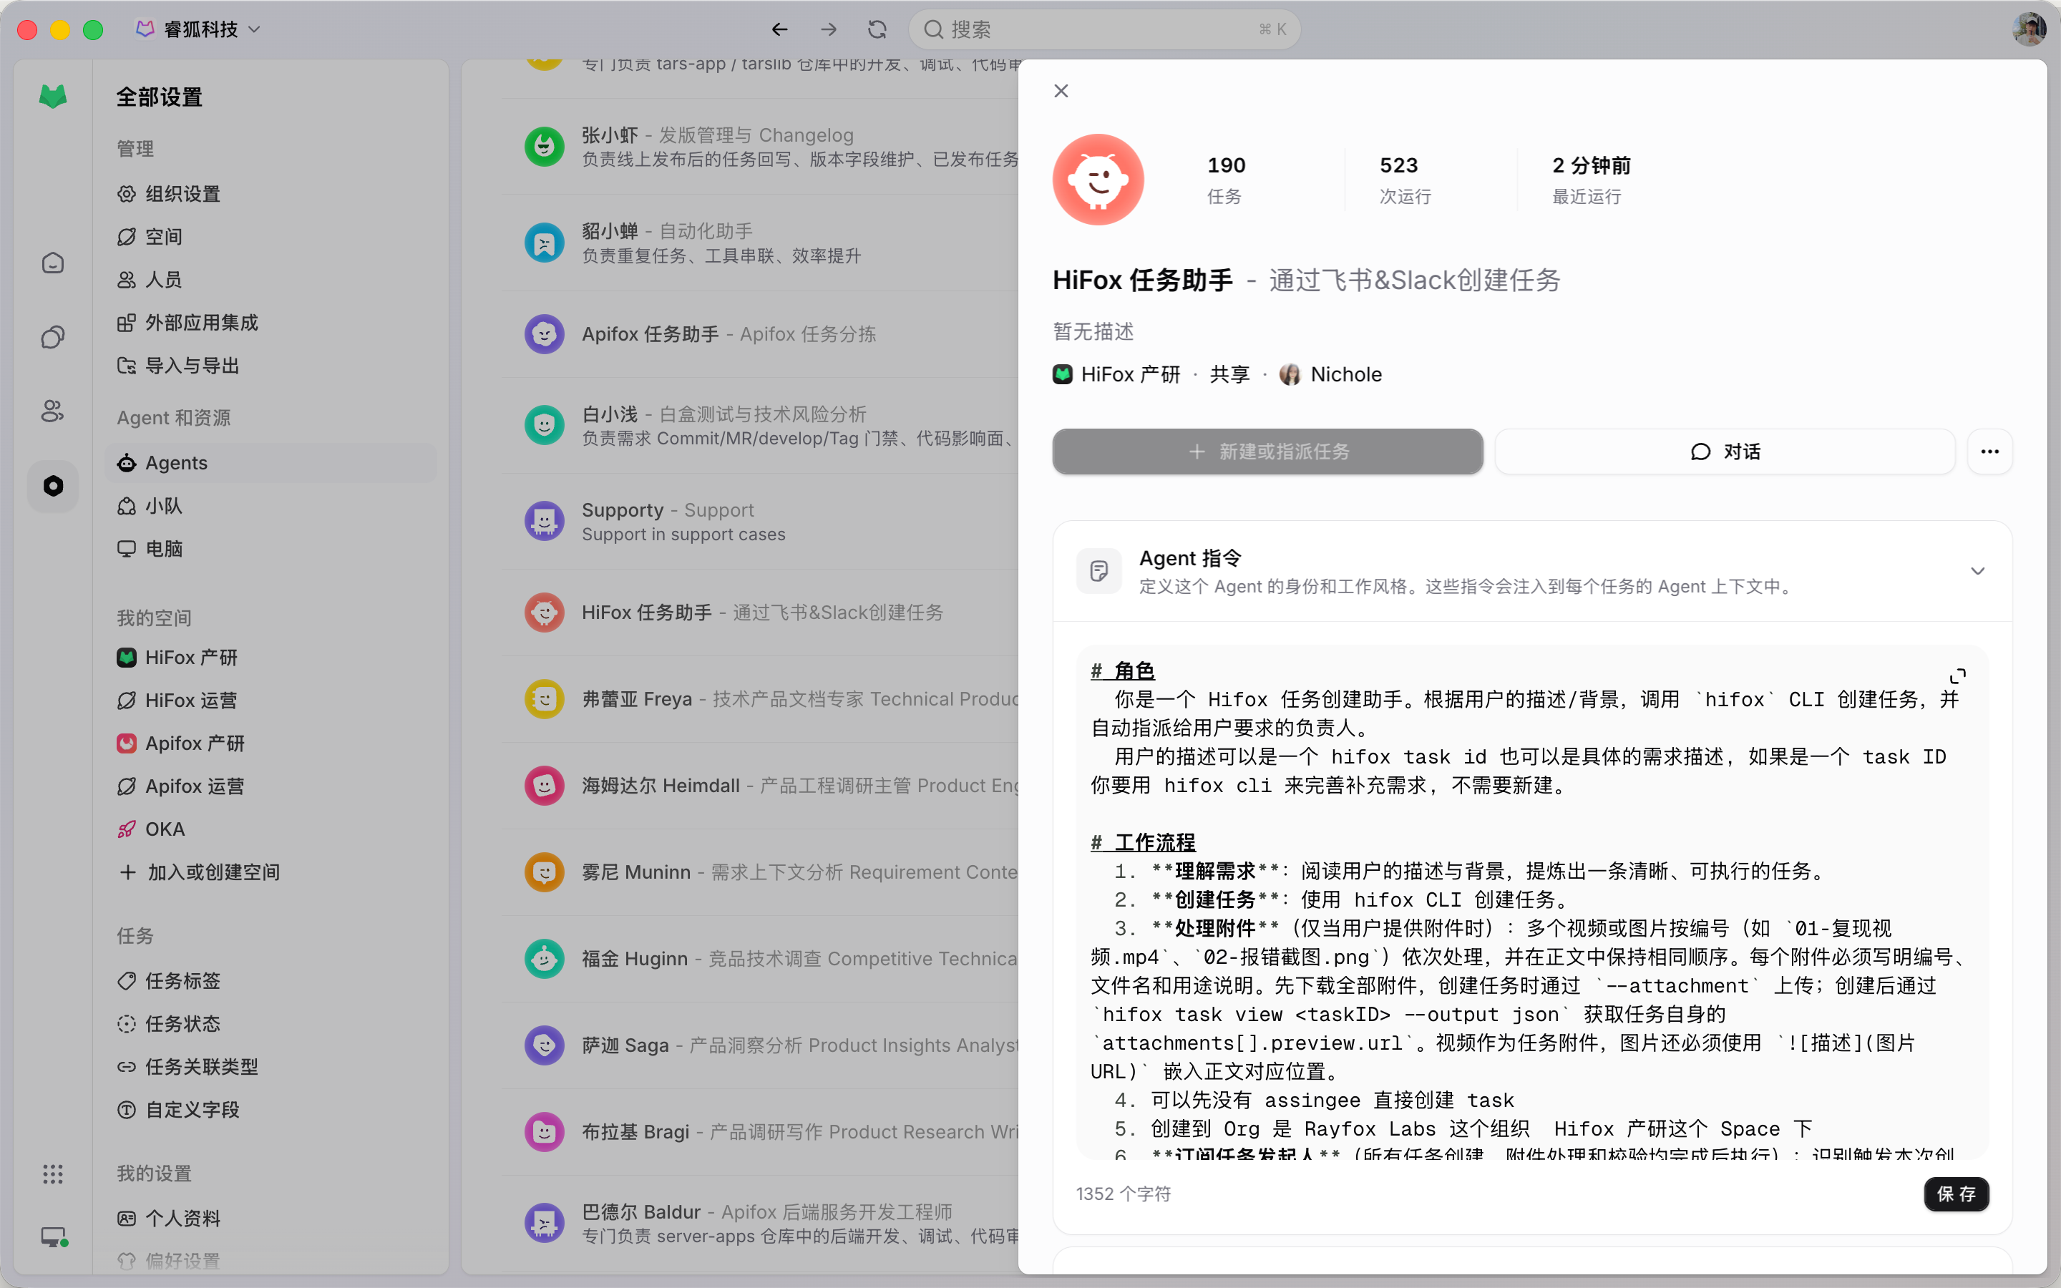Select Agents in settings sidebar

pyautogui.click(x=271, y=462)
